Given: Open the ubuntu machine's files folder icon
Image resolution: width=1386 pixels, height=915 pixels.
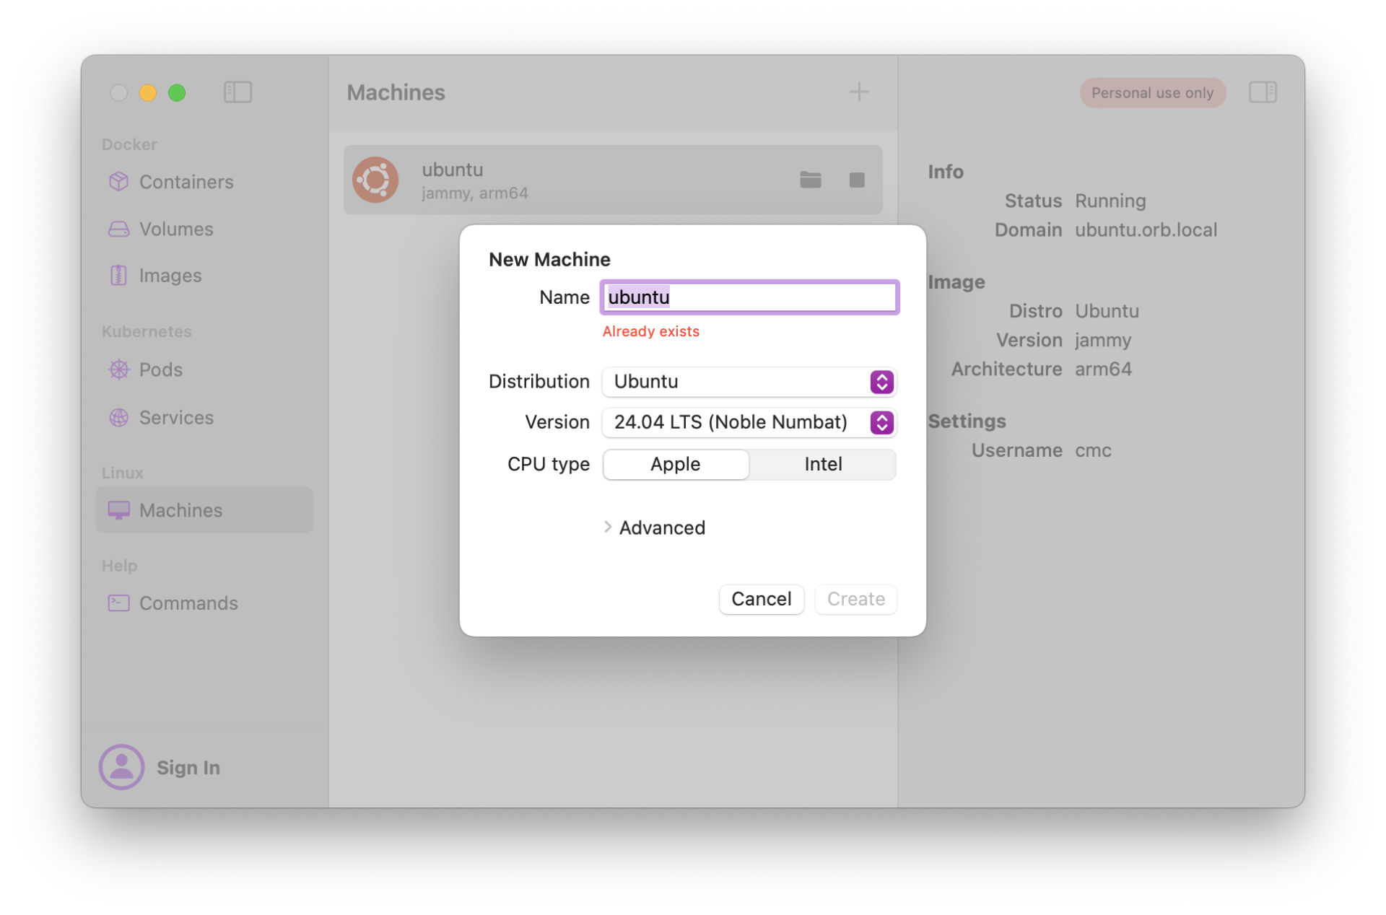Looking at the screenshot, I should pos(811,180).
